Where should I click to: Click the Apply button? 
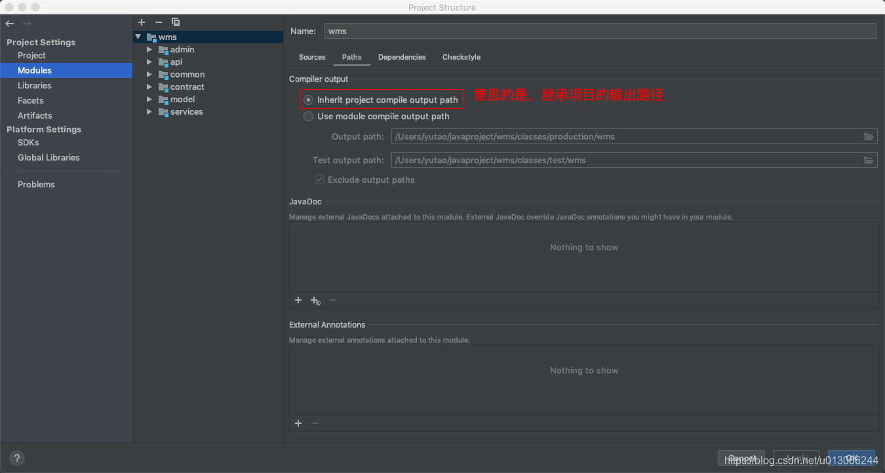[x=796, y=458]
